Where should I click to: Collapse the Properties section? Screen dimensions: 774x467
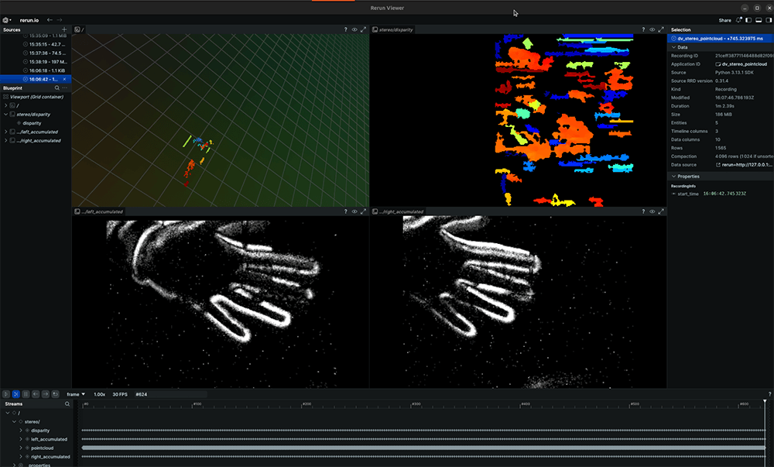[x=674, y=177]
